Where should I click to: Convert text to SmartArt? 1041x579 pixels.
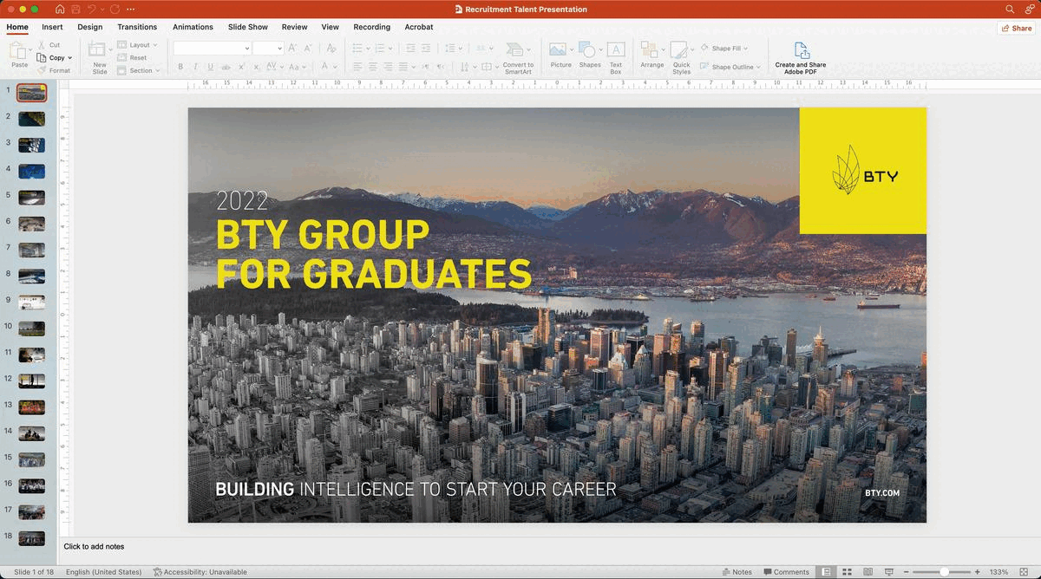click(518, 56)
